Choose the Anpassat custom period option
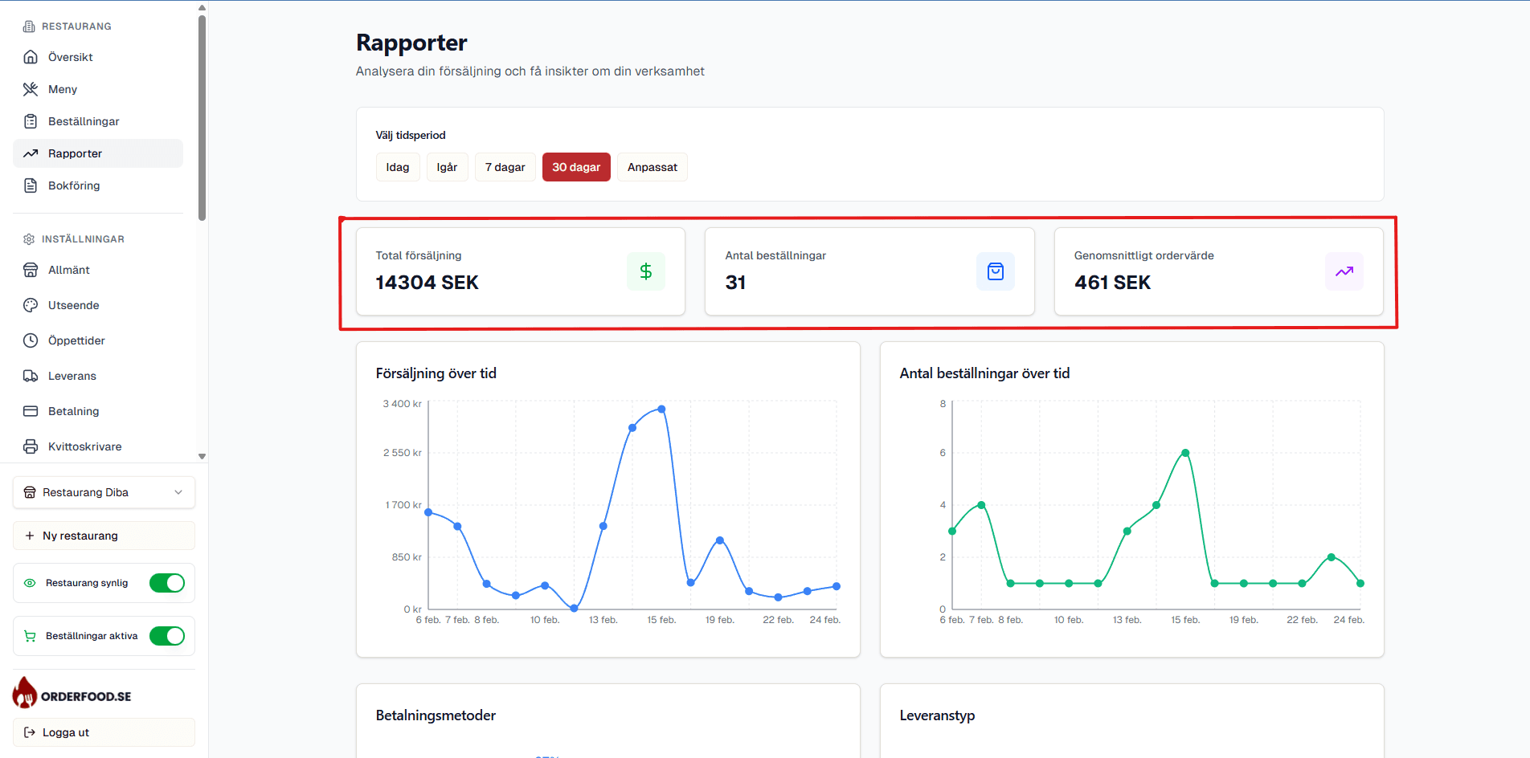1530x758 pixels. point(652,167)
